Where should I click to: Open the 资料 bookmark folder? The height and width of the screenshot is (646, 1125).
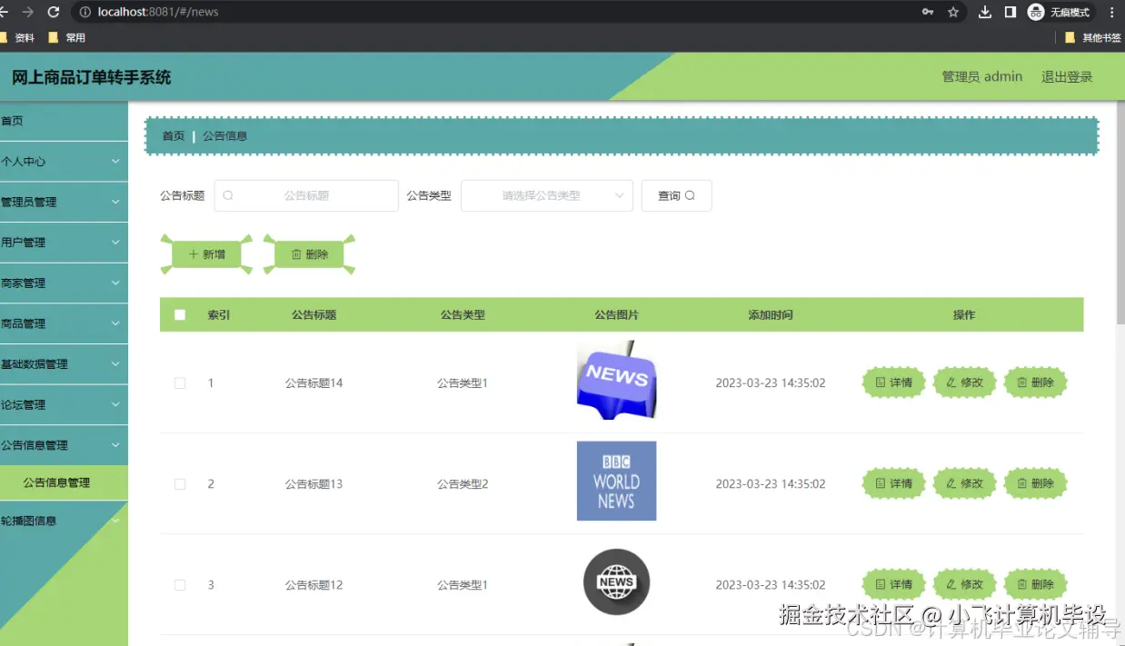[x=18, y=37]
